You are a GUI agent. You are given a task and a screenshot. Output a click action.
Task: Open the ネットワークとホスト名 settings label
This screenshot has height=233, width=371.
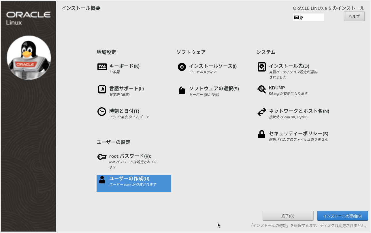tap(299, 111)
